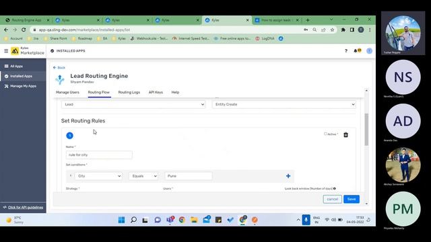Delete routing rule 1 with trash icon

coord(345,134)
